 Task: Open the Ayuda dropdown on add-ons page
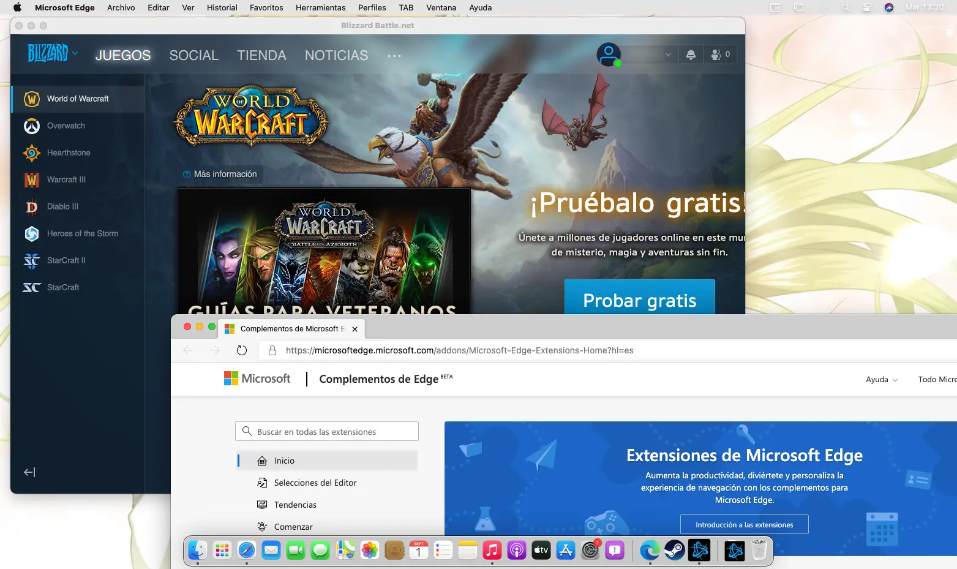[882, 380]
